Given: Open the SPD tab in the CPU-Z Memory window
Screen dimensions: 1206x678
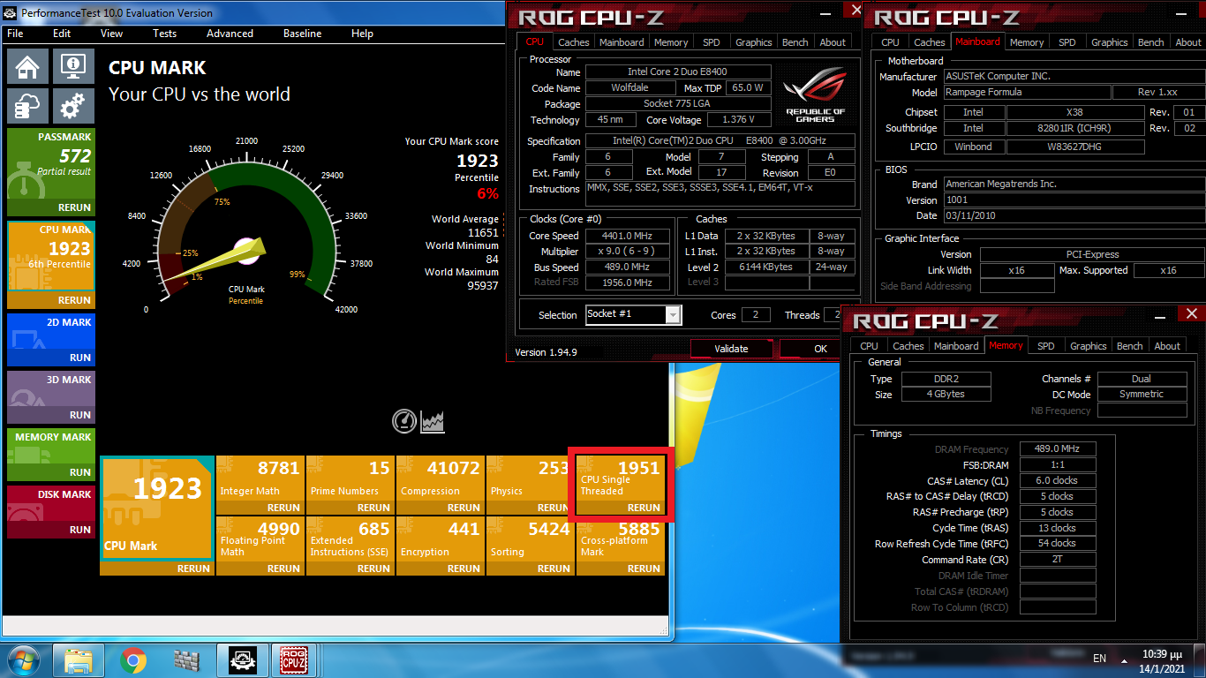Looking at the screenshot, I should point(1046,346).
